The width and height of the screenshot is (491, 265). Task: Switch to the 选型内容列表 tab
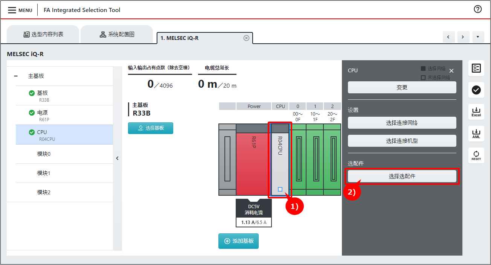coord(43,35)
